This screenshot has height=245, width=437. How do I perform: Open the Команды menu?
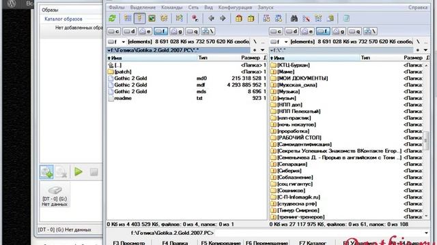[x=171, y=7]
